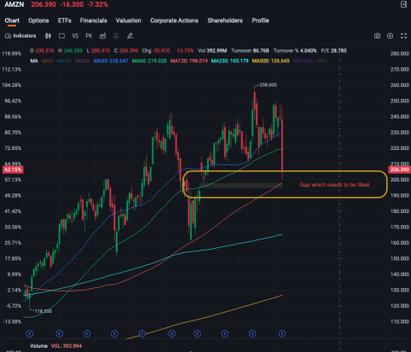The image size is (411, 352).
Task: Click the low price 200.310
Action: [x=101, y=51]
